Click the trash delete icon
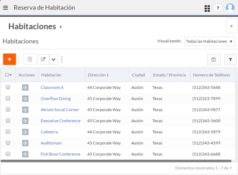 [x=30, y=59]
